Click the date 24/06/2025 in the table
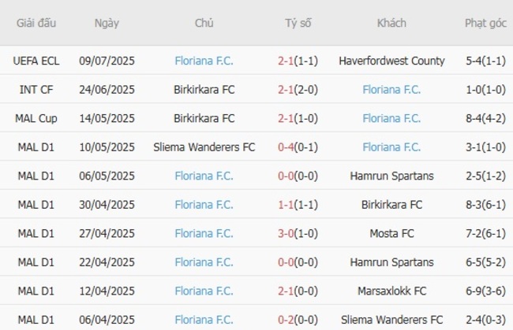Viewport: 513px width, 330px height. [107, 90]
